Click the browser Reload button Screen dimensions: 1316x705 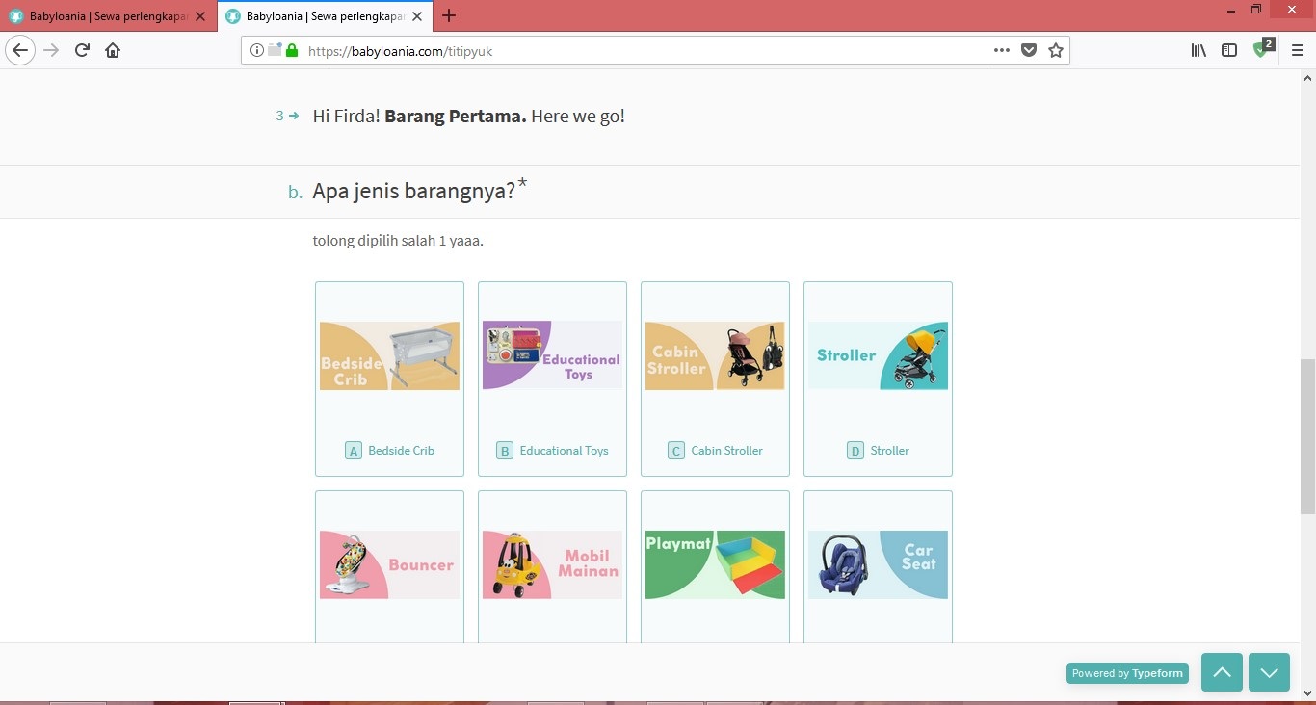point(82,51)
